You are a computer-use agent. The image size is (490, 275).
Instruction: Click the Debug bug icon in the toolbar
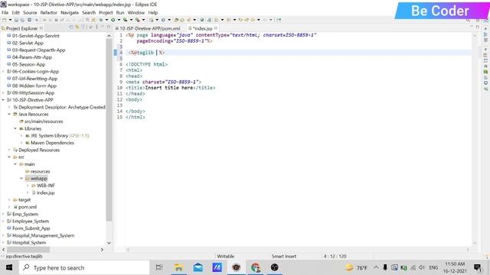[x=101, y=20]
